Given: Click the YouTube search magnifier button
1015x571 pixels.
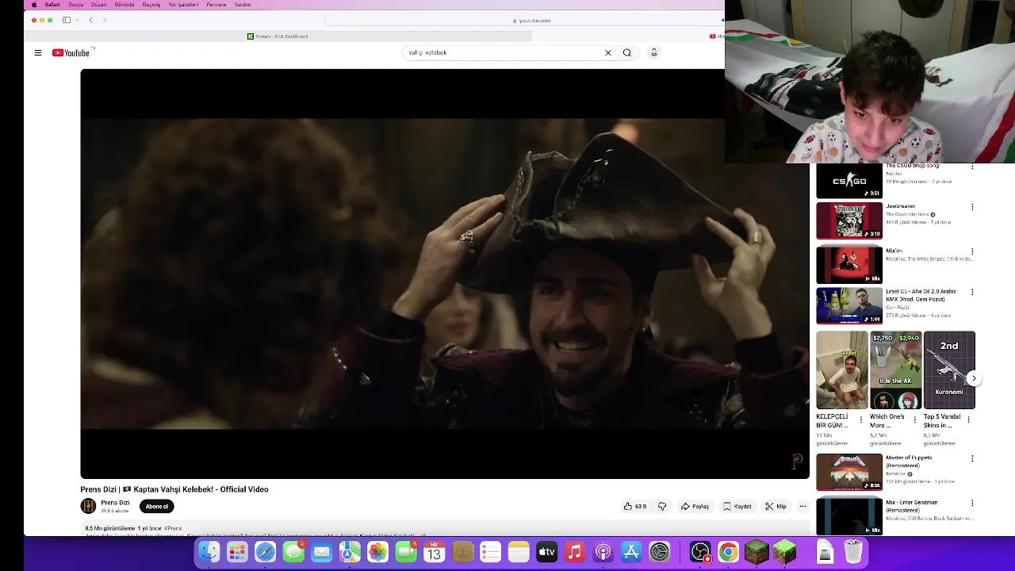Looking at the screenshot, I should [x=627, y=52].
